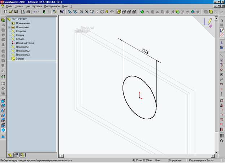Click the New document icon
This screenshot has height=163, width=225.
5,12
